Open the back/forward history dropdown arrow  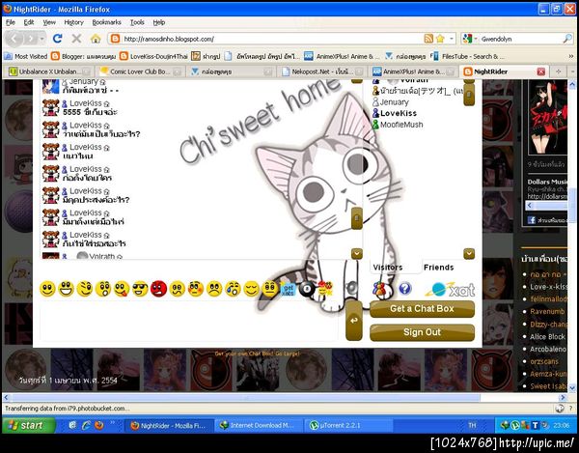point(42,39)
